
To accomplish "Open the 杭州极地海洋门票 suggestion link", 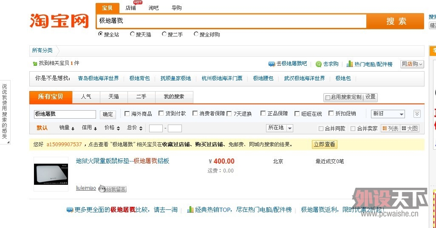I will click(222, 78).
